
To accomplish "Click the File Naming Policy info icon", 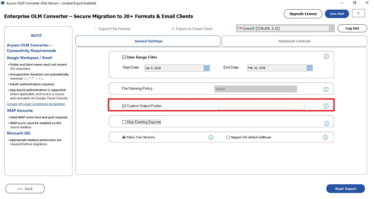I will point(326,89).
